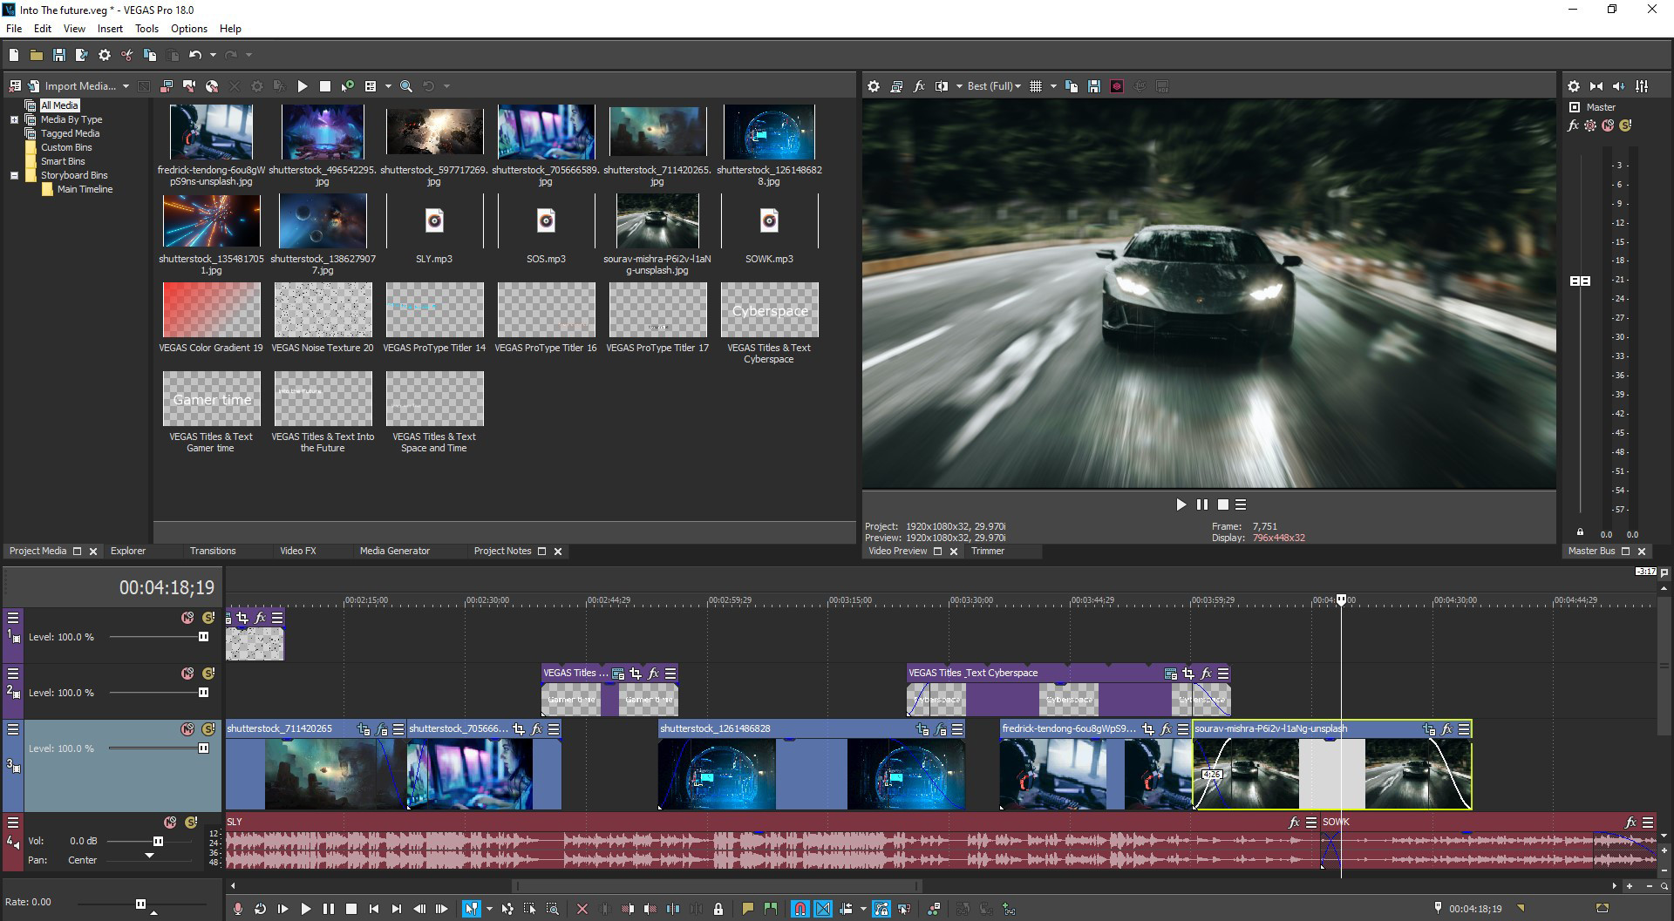Image resolution: width=1674 pixels, height=921 pixels.
Task: Expand the Import Media dropdown arrow
Action: click(125, 85)
